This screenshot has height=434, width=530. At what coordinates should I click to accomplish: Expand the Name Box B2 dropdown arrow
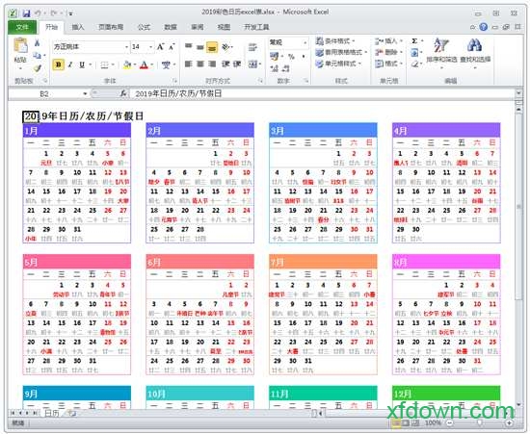point(85,93)
